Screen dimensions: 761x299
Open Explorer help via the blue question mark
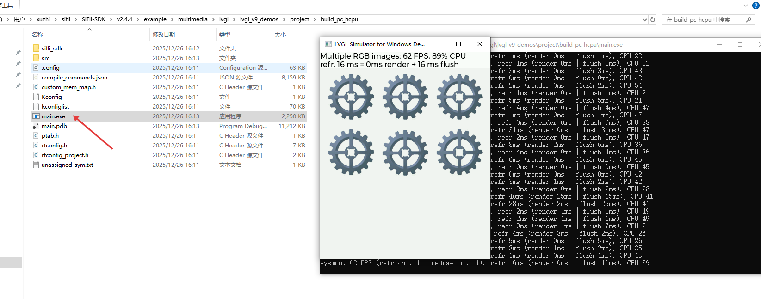[x=755, y=6]
